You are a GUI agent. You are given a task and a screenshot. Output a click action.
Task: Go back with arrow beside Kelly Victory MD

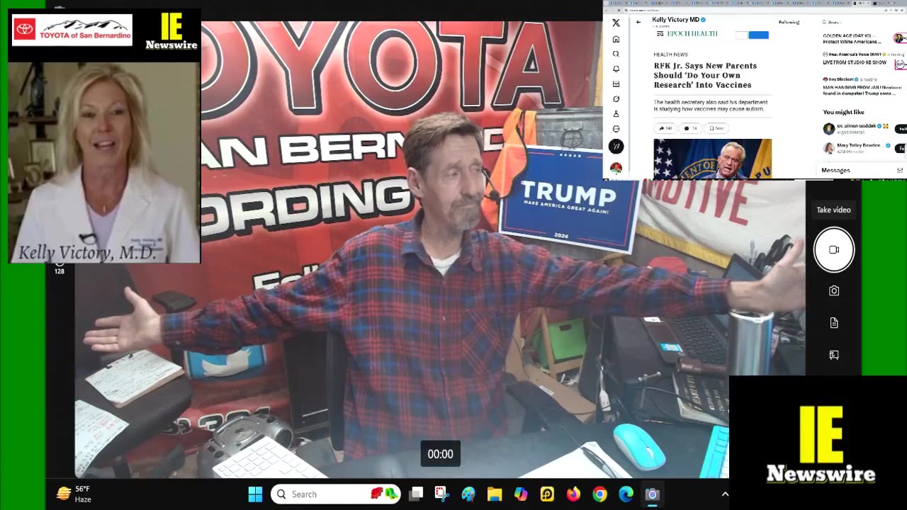(638, 22)
